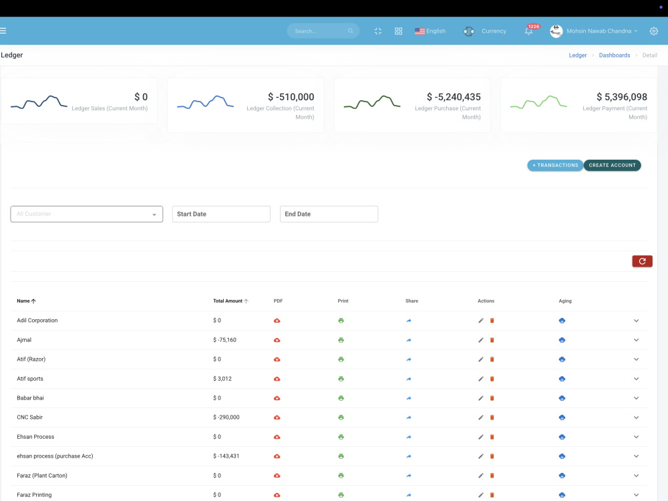The image size is (668, 501).
Task: Edit Adil Corporation account
Action: click(x=480, y=321)
